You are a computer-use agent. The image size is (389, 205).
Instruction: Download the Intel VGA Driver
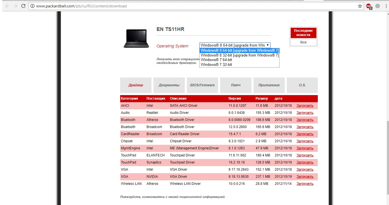click(305, 170)
